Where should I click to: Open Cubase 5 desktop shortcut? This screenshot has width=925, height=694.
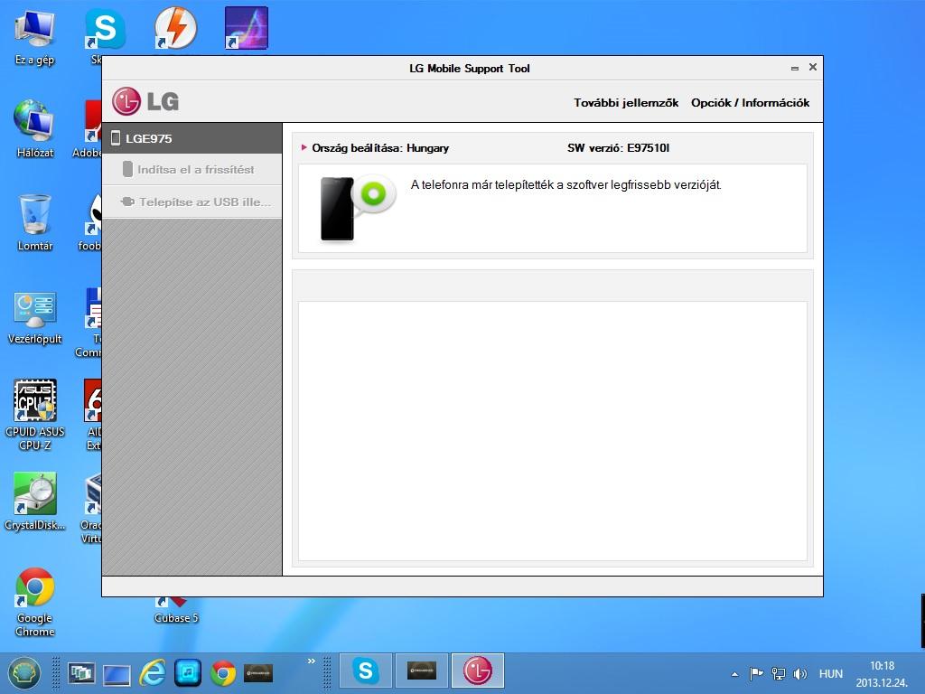pyautogui.click(x=176, y=611)
